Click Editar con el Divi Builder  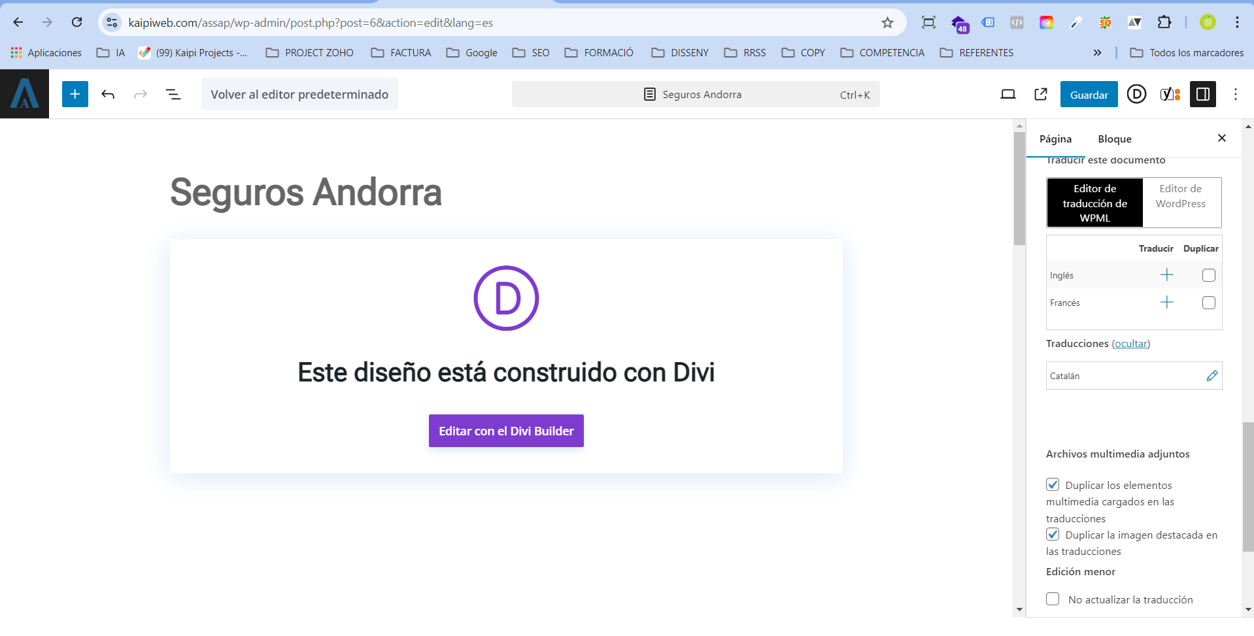coord(506,431)
